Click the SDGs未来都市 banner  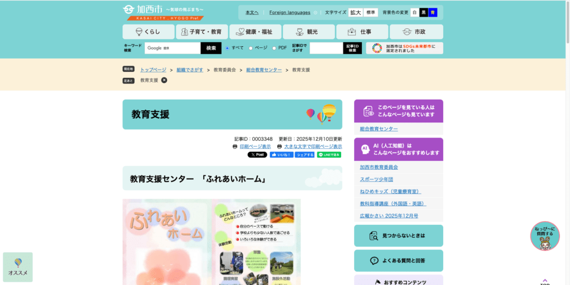pos(405,48)
